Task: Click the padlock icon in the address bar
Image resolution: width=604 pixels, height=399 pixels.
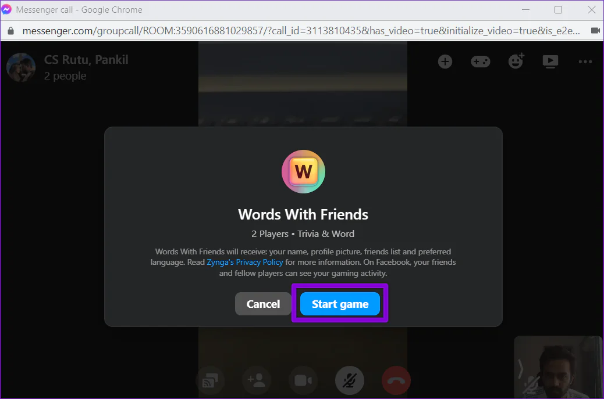Action: coord(10,30)
